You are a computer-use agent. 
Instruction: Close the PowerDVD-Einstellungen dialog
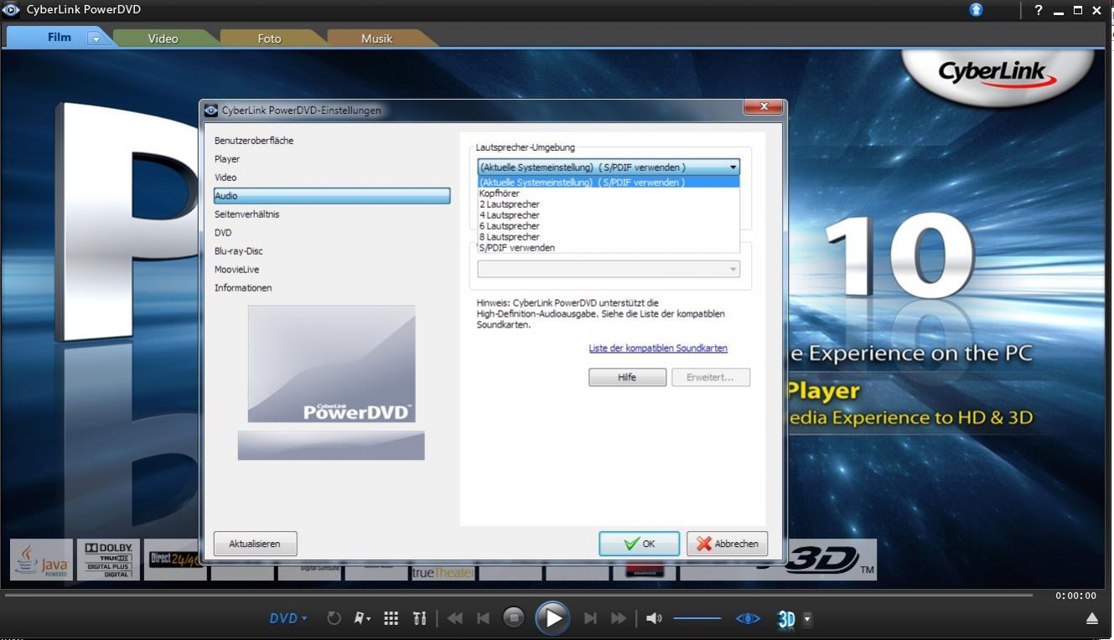(764, 106)
